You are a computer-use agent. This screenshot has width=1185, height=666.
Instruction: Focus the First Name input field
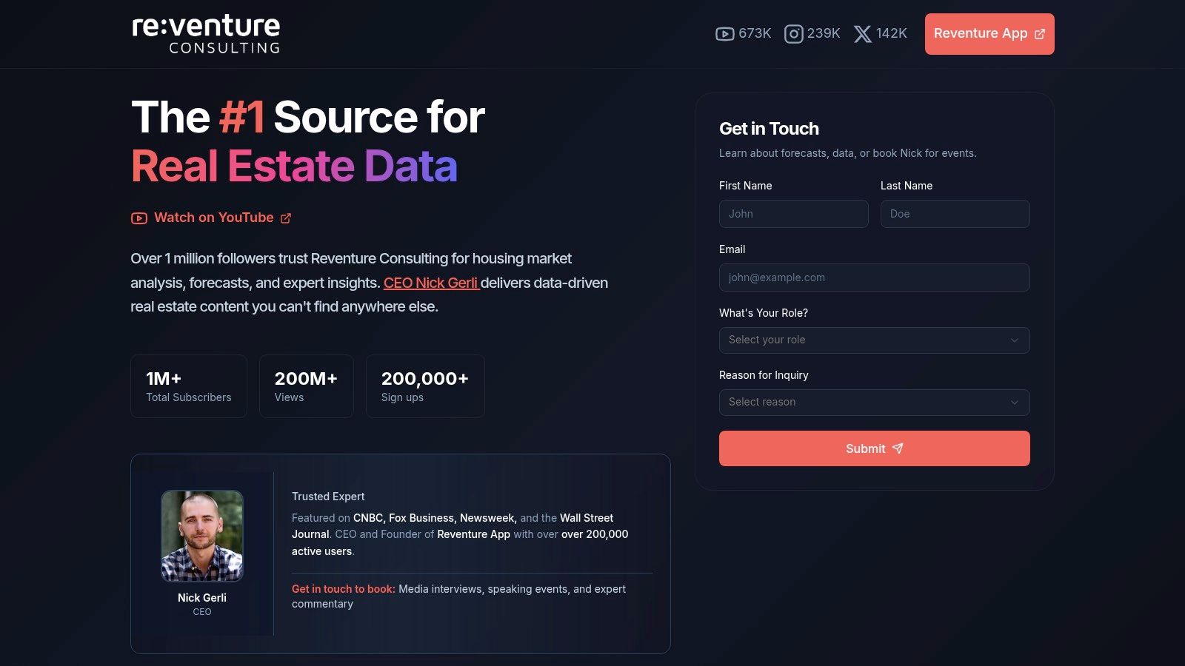pyautogui.click(x=794, y=214)
